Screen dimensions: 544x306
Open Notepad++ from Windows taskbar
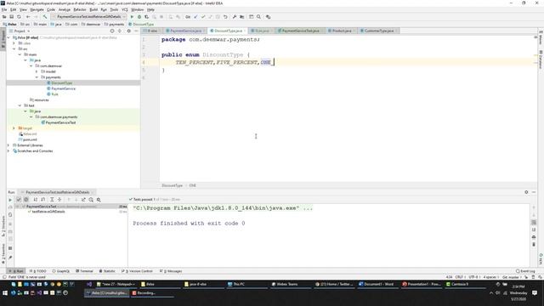tap(116, 284)
